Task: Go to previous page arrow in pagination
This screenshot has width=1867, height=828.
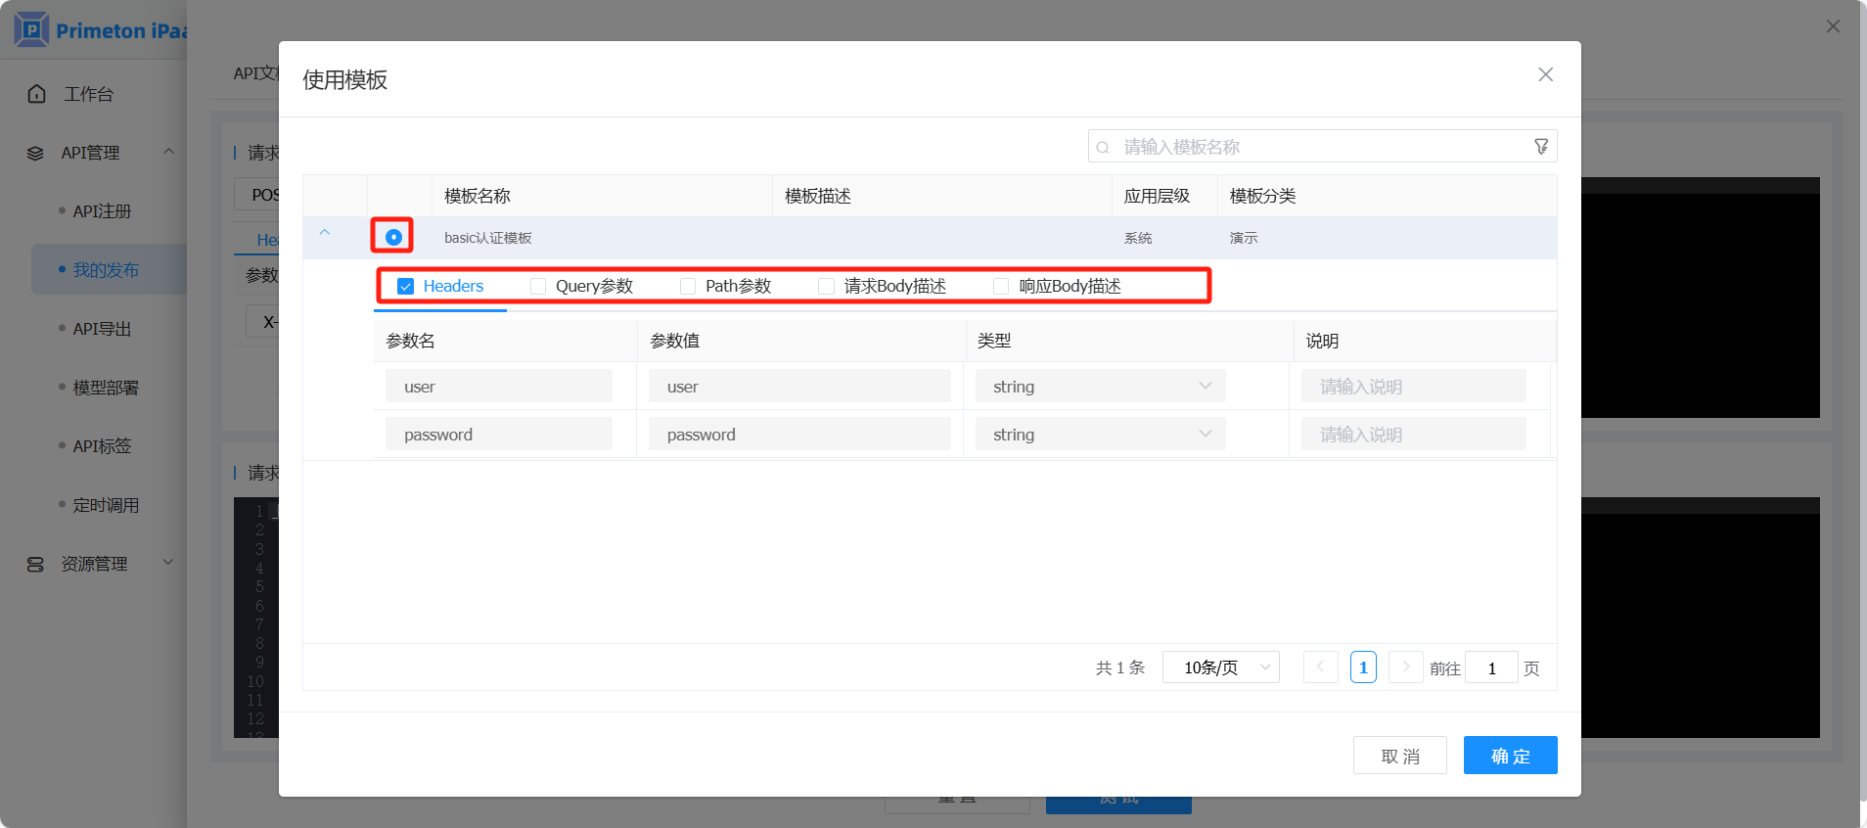Action: pos(1320,667)
